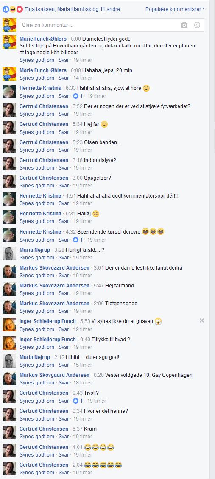View like icon on 'Spændende kørsel derovre' comment
Image resolution: width=215 pixels, height=479 pixels.
pos(76,240)
